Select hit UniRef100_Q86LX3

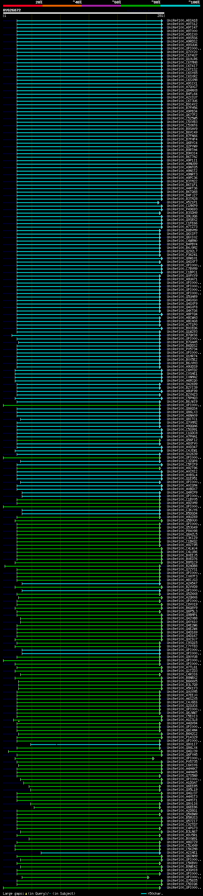pos(182,412)
